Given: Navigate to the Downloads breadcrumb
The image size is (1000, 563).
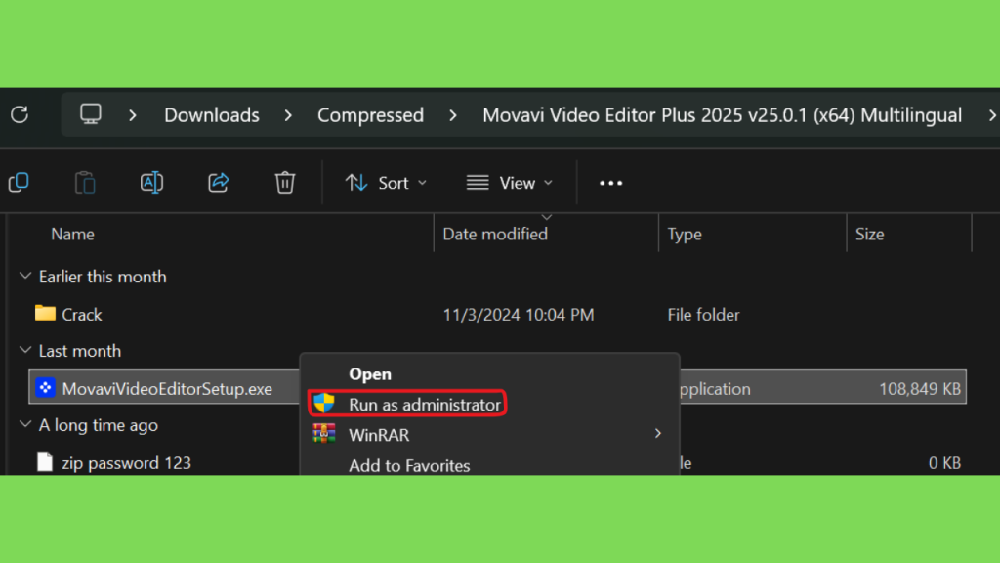Looking at the screenshot, I should pos(212,115).
